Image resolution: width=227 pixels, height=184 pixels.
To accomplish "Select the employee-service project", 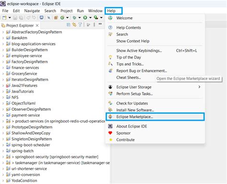I will point(27,56).
